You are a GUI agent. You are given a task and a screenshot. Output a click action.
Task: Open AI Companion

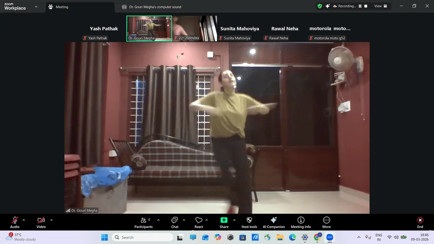(273, 222)
